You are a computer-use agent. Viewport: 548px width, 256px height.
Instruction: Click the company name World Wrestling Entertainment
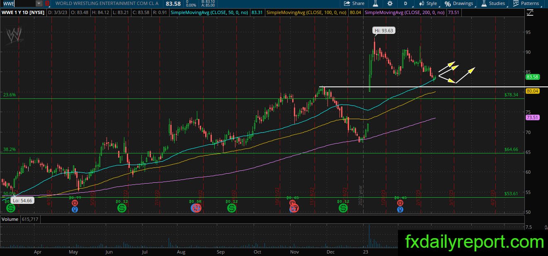[107, 3]
